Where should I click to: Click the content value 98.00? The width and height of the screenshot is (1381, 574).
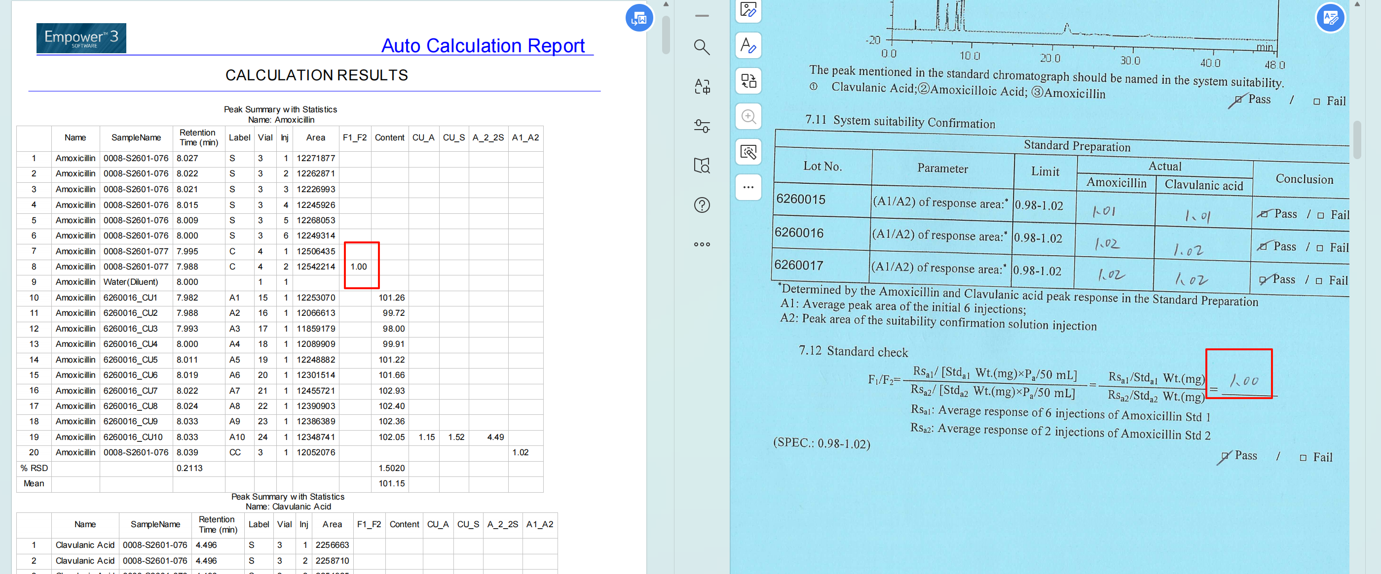tap(394, 329)
